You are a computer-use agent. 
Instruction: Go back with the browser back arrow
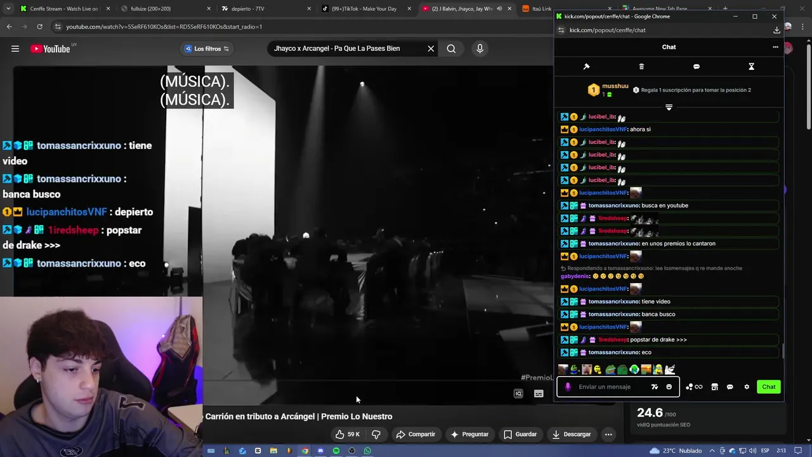(9, 27)
